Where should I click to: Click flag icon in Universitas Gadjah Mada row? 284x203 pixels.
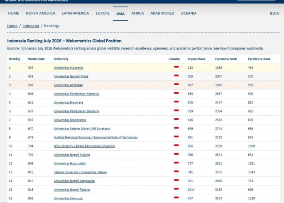tap(176, 76)
